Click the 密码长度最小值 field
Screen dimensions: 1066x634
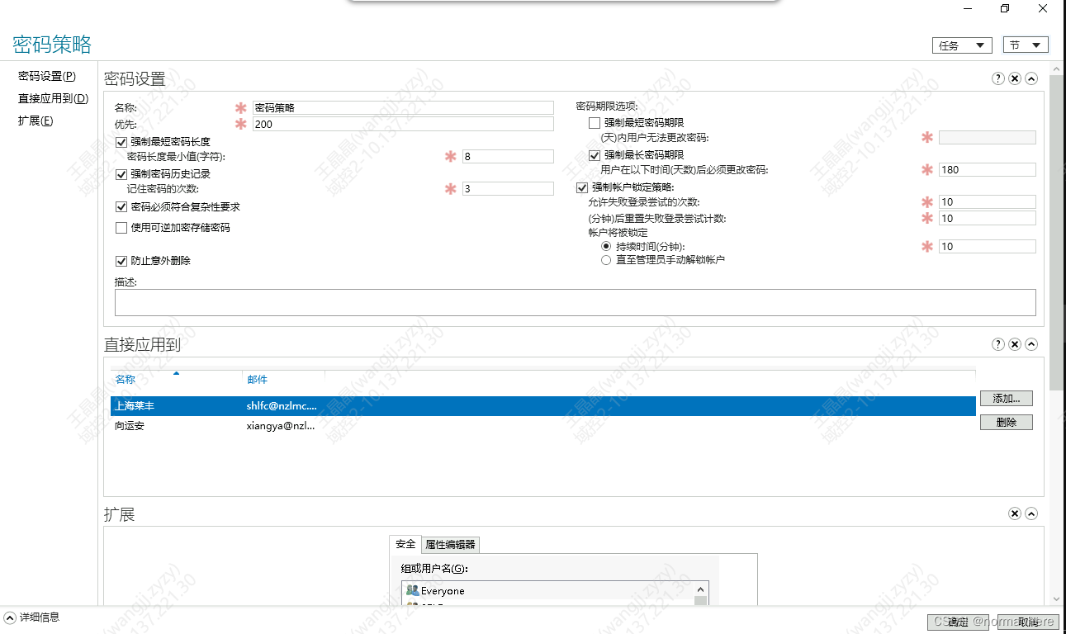pyautogui.click(x=508, y=156)
